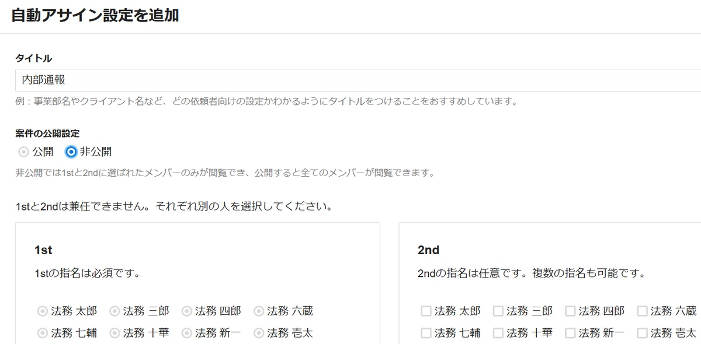Choose 法務 三郎 as 1st assignee
This screenshot has height=344, width=701.
115,311
